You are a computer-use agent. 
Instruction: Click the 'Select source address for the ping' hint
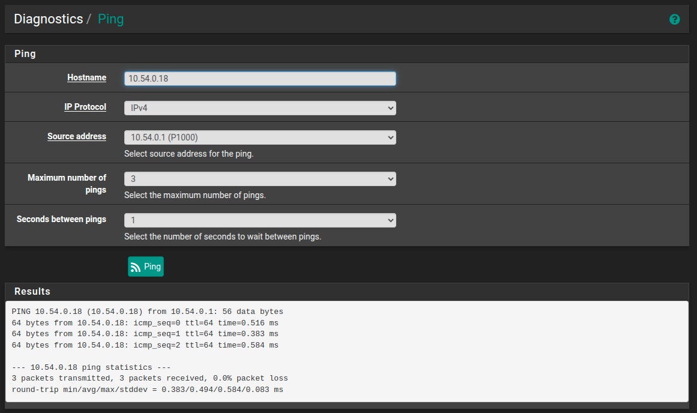(189, 154)
